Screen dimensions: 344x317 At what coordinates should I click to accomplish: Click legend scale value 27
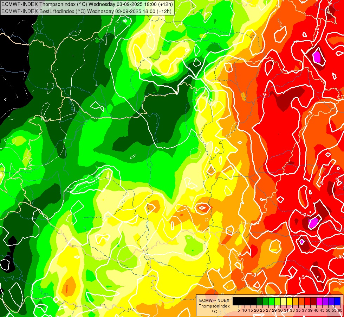click(x=268, y=310)
